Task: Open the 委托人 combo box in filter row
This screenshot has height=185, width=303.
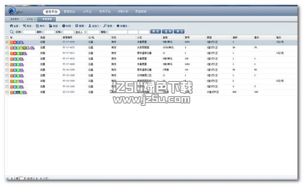Action: [80, 32]
